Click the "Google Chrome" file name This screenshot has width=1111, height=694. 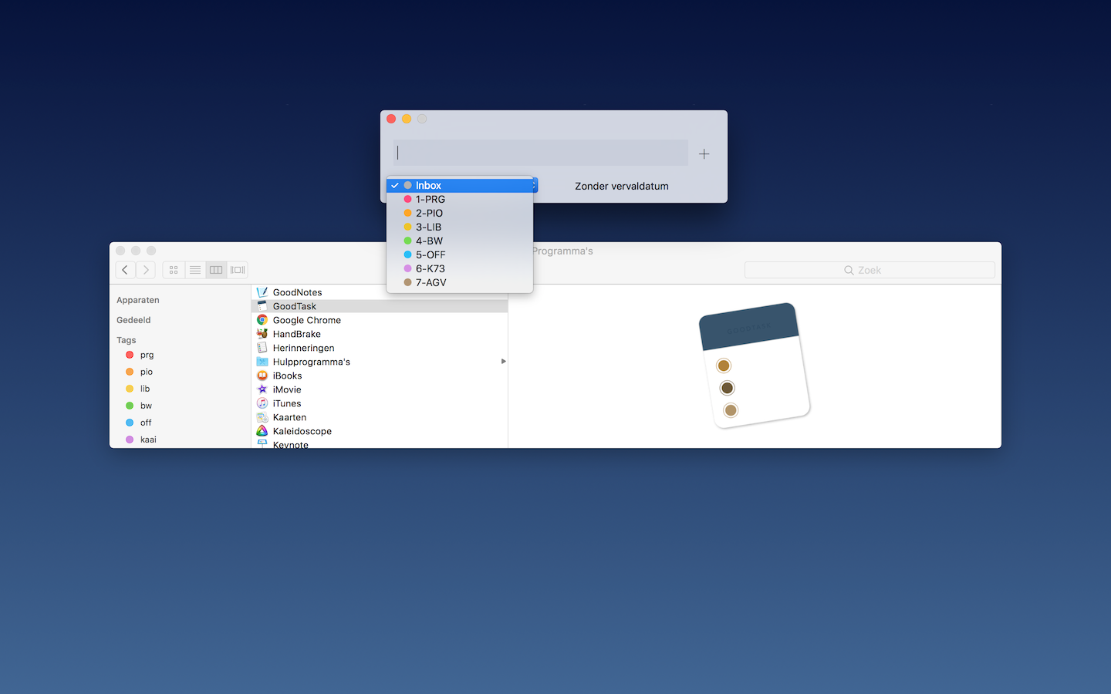(x=307, y=320)
